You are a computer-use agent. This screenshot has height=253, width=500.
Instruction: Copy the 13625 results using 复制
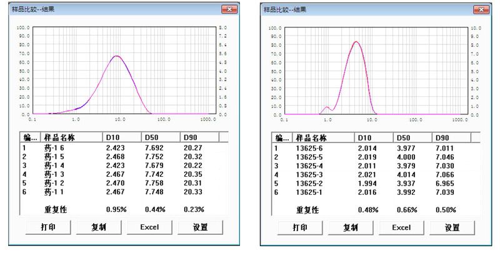click(350, 227)
